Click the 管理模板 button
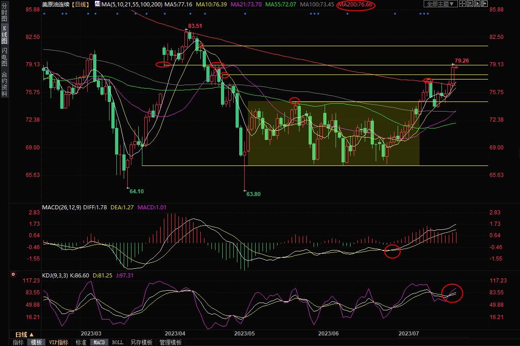This screenshot has width=520, height=346. pyautogui.click(x=170, y=342)
